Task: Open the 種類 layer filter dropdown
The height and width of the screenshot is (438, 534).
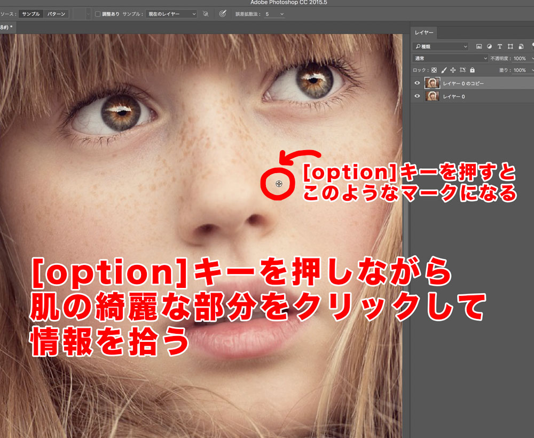Action: coord(441,46)
